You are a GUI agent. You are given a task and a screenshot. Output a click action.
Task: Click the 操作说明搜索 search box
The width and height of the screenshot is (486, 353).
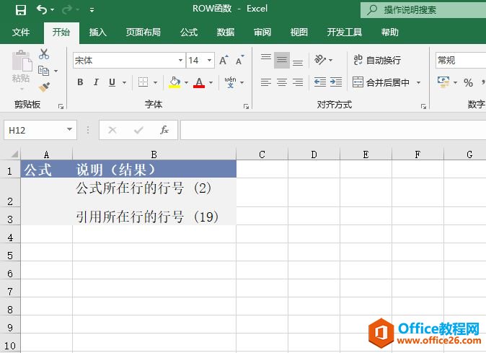pyautogui.click(x=423, y=10)
